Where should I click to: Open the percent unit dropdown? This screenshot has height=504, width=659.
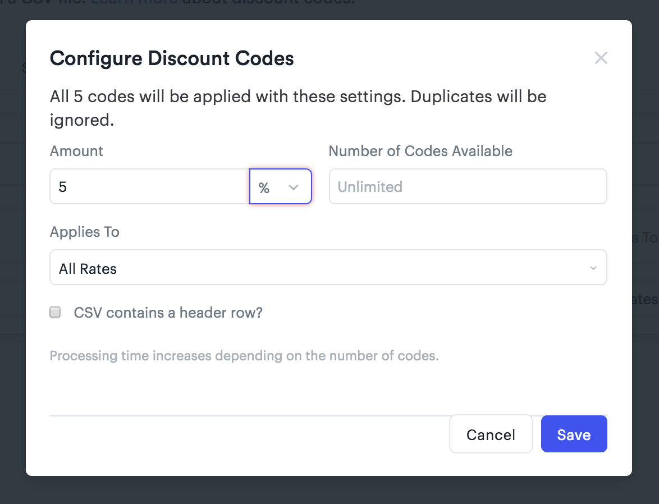pos(280,186)
